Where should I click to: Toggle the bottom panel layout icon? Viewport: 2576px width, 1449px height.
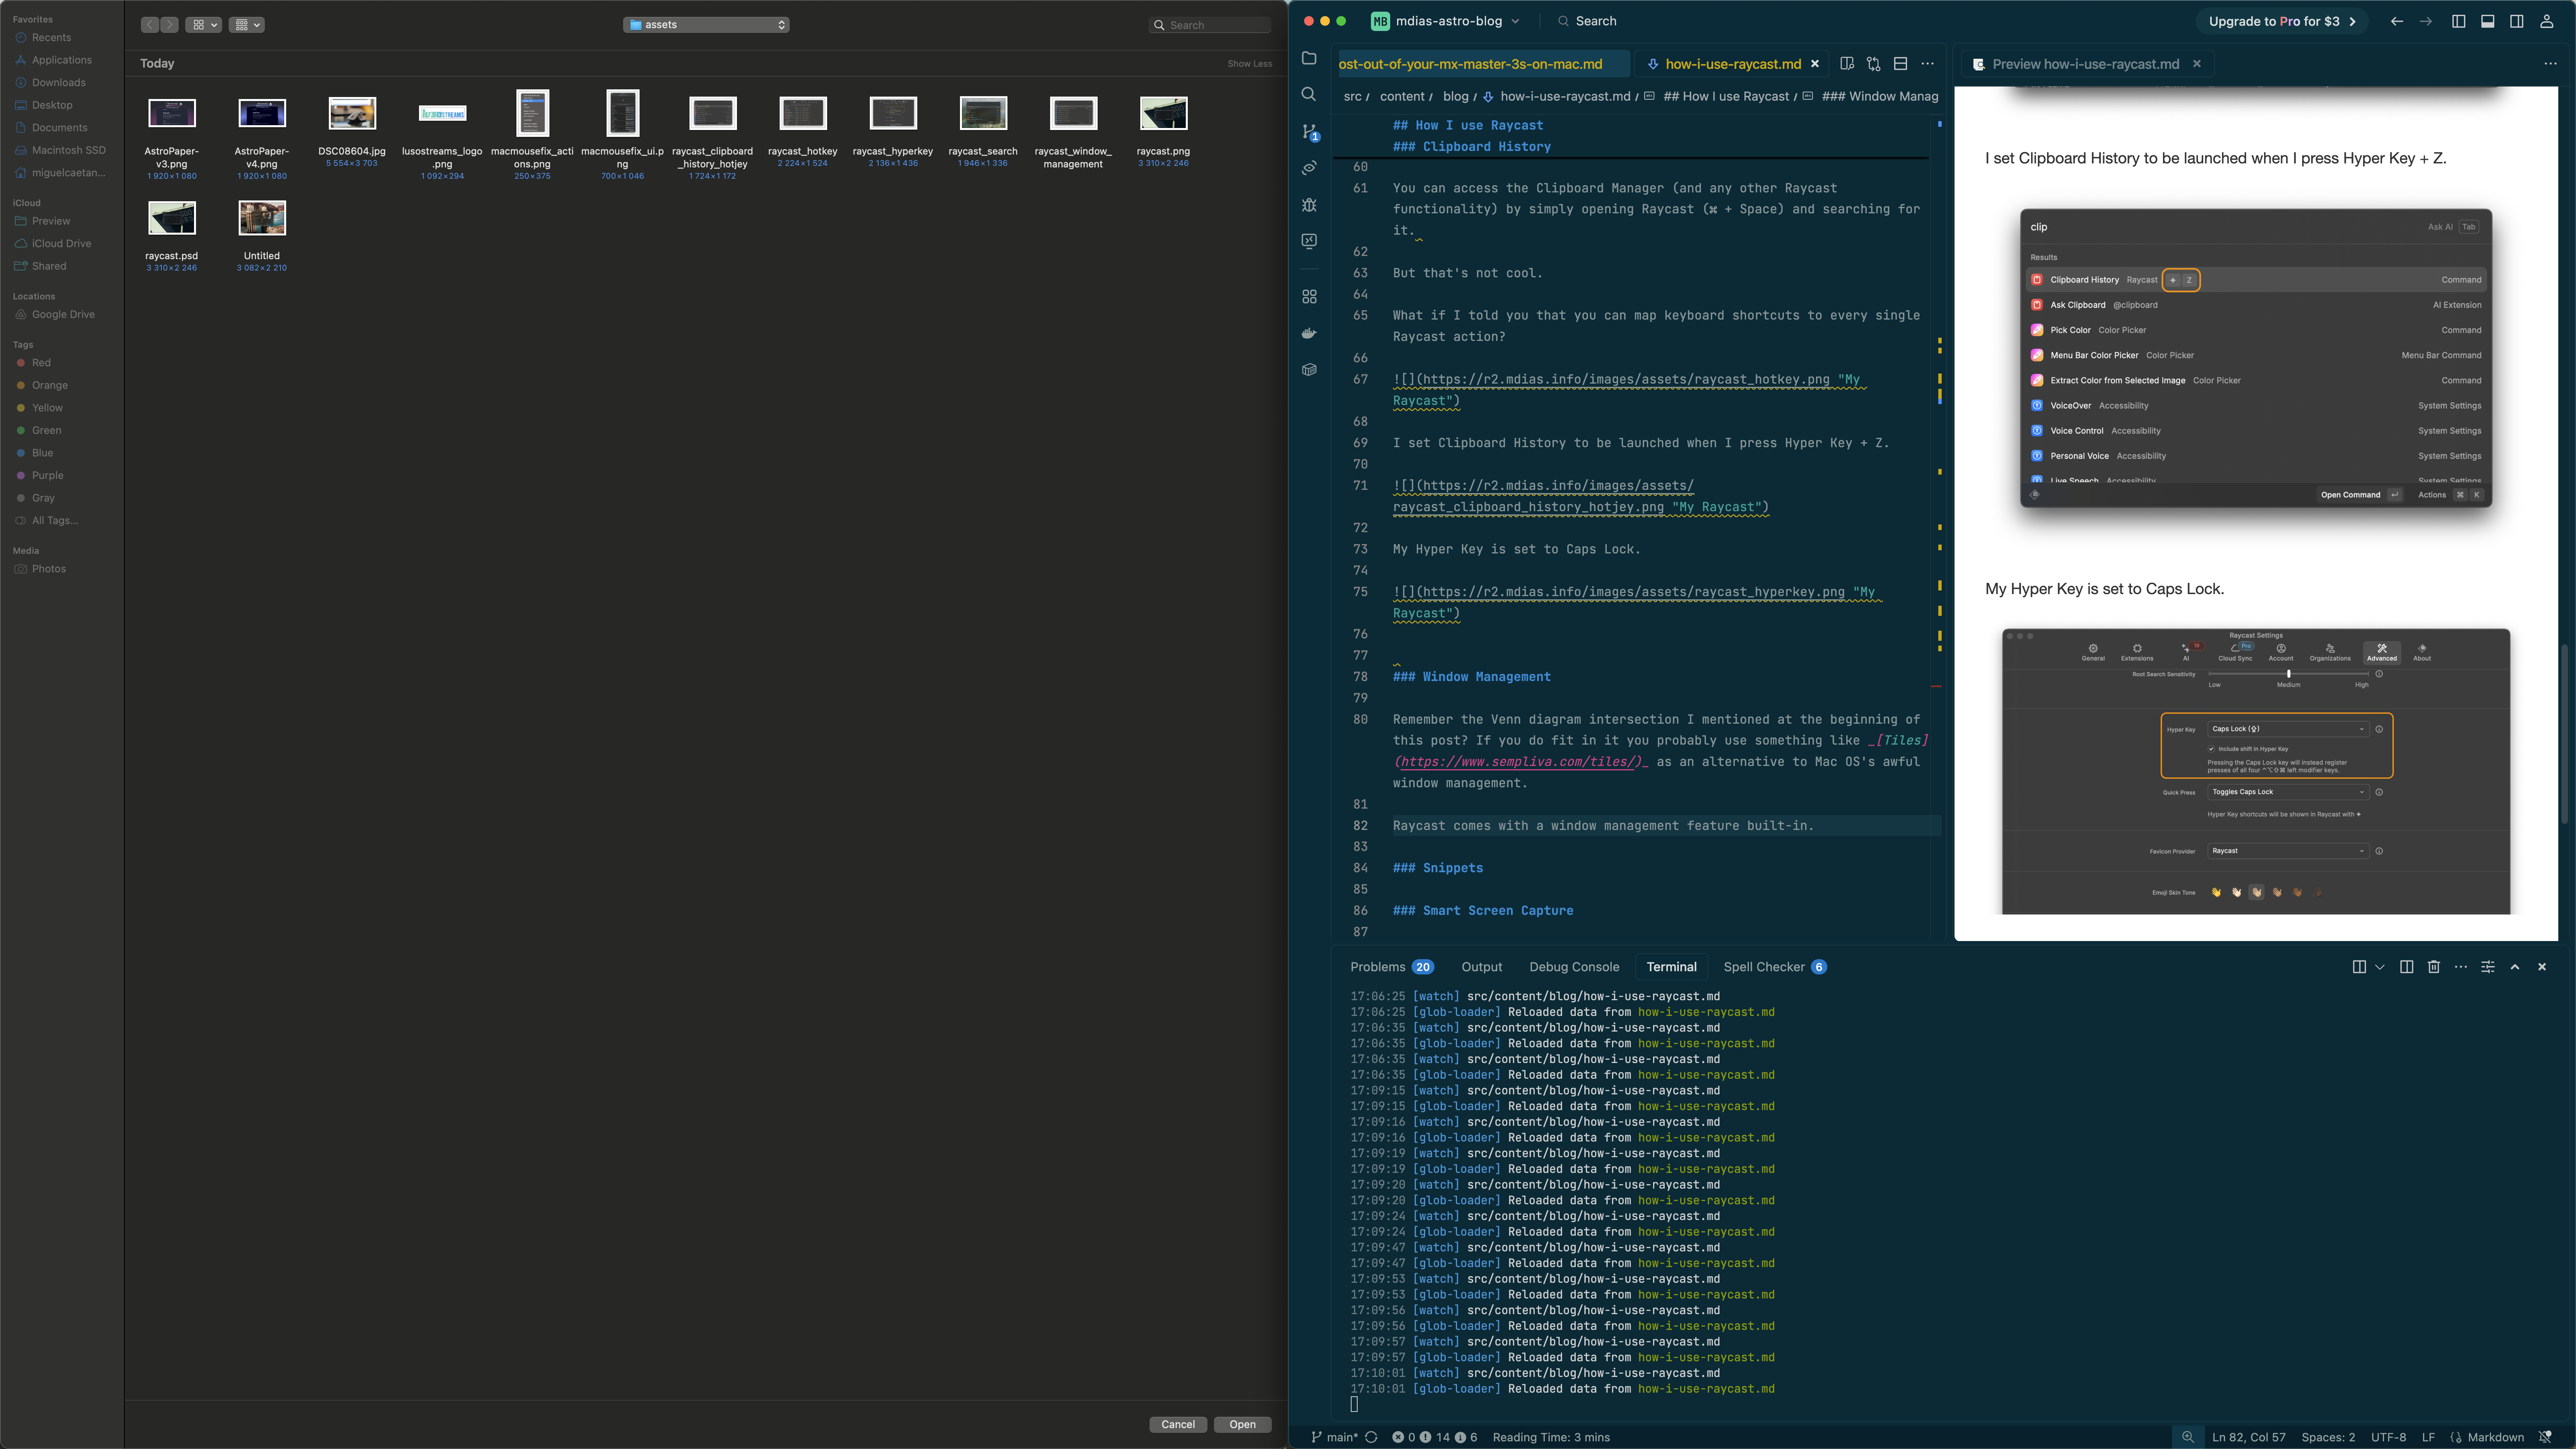click(x=2487, y=21)
